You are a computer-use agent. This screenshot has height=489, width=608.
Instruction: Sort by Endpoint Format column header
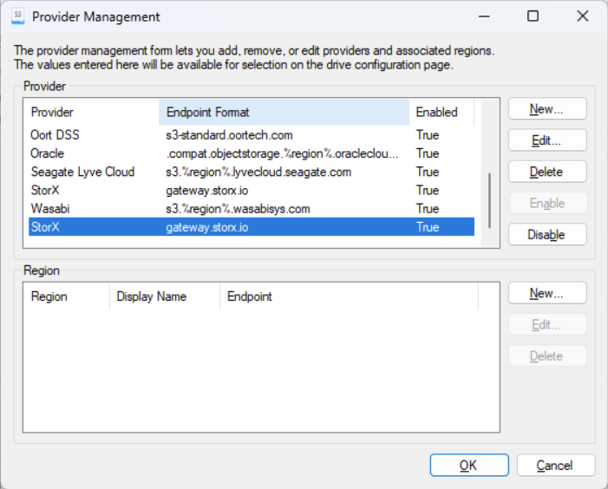pos(284,113)
